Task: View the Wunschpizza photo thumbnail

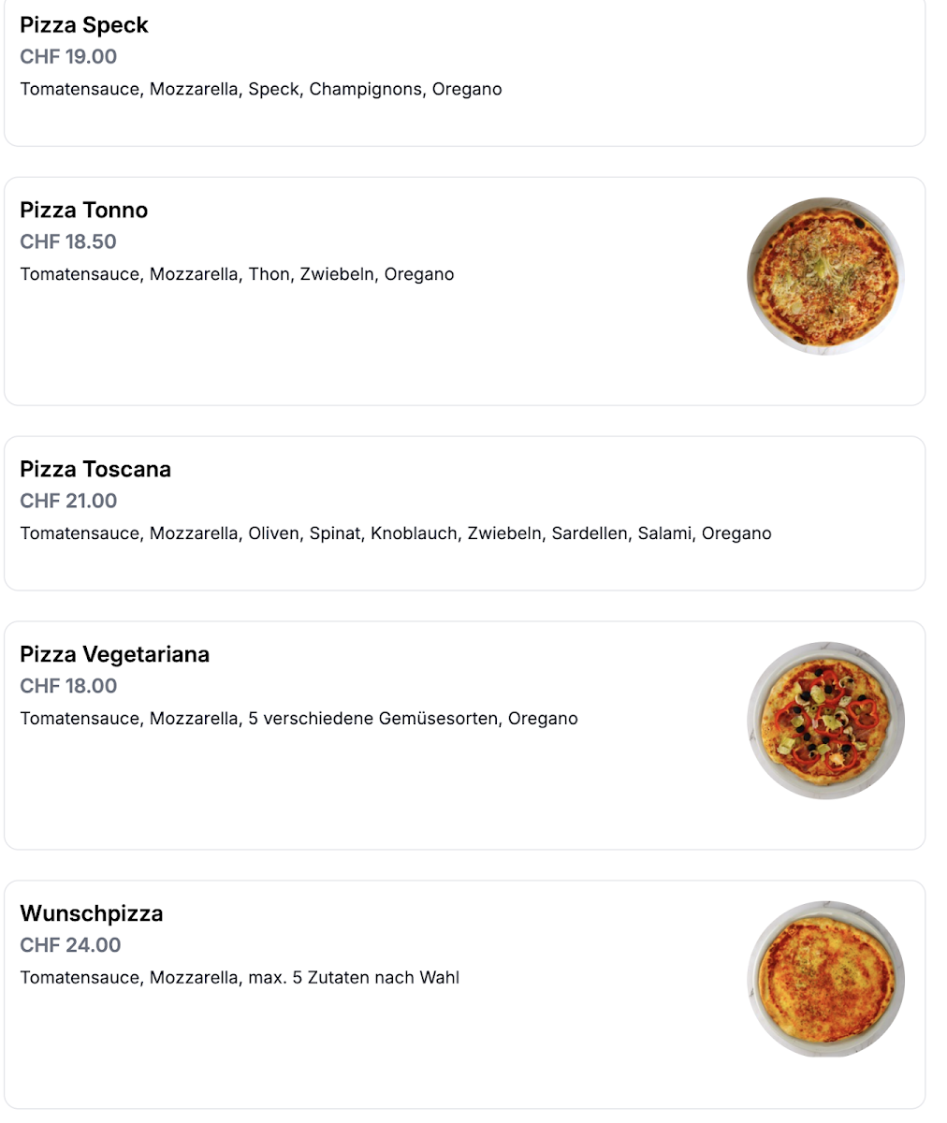Action: pyautogui.click(x=825, y=980)
